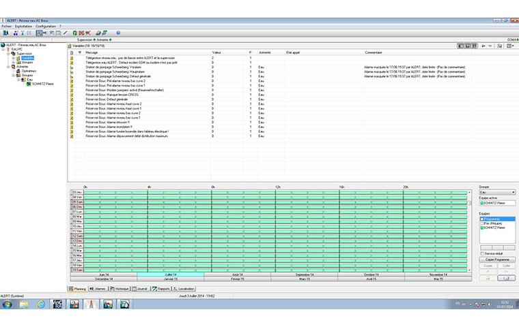Open the Exploitation menu
The image size is (519, 327).
click(23, 26)
